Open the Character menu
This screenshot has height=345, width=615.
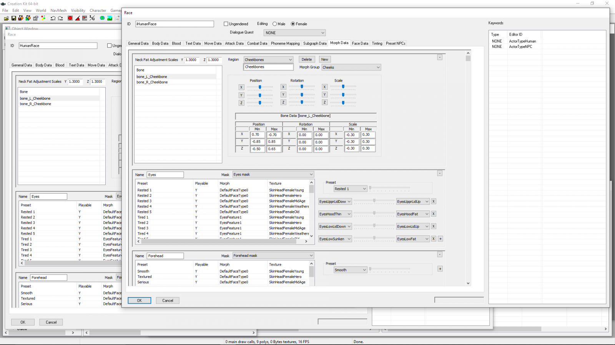tap(98, 10)
